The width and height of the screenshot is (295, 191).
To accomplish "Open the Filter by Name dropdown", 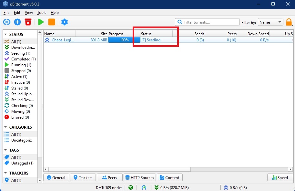I will [x=270, y=22].
